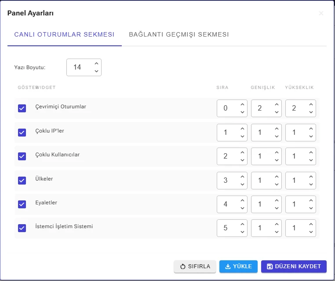Decrease Yükseklik for Ülkeler row
This screenshot has height=281, width=335.
pyautogui.click(x=311, y=184)
